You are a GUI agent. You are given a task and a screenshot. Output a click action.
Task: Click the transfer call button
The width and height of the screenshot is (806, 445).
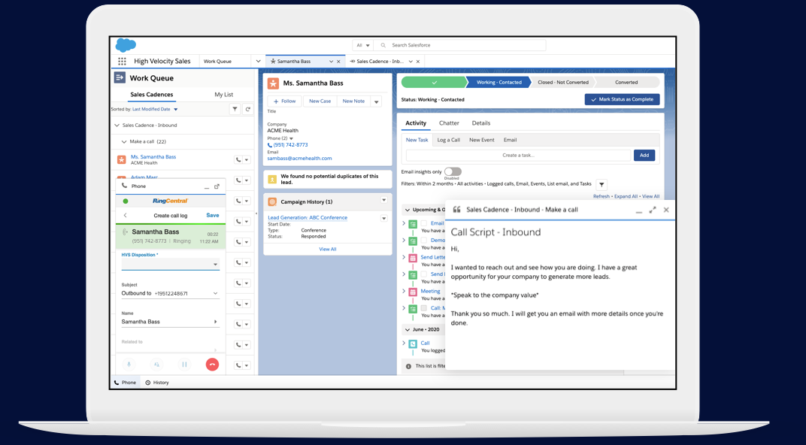pyautogui.click(x=157, y=365)
